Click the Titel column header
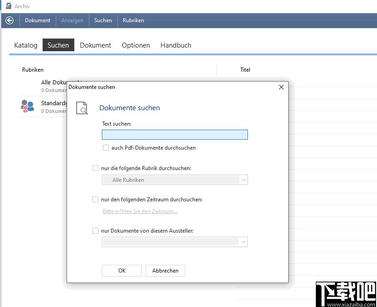The height and width of the screenshot is (307, 377). [245, 70]
